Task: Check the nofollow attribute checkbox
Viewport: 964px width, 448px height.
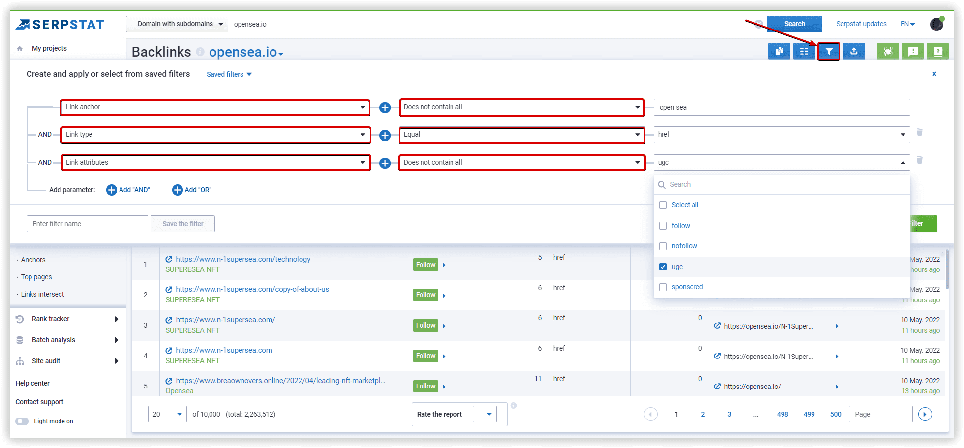Action: pos(663,246)
